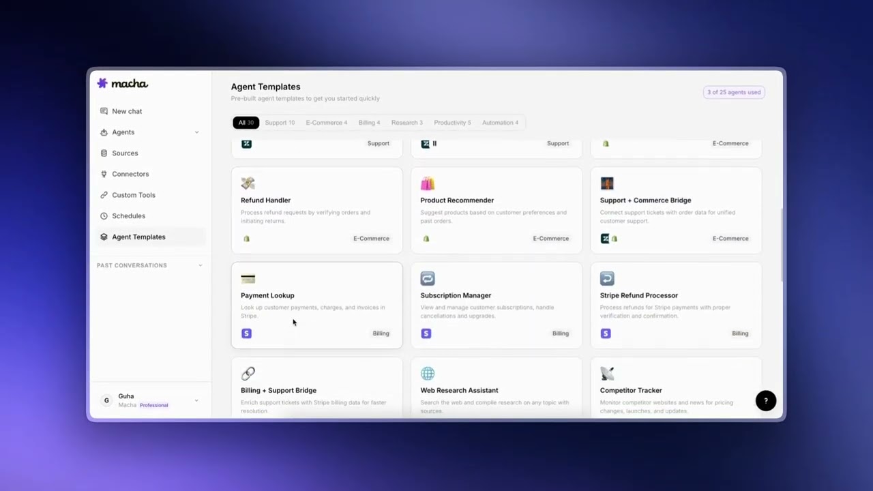The height and width of the screenshot is (491, 873).
Task: Click the Shopify badge on Refund Handler
Action: (246, 239)
